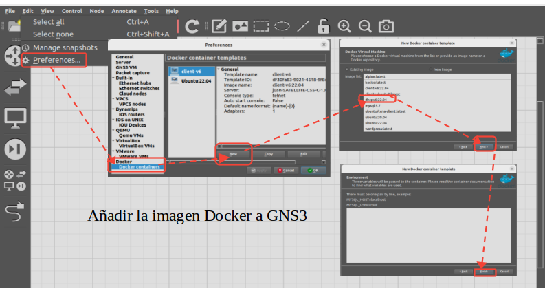Collapse the Built-in preferences section
545x293 pixels.
click(x=113, y=78)
